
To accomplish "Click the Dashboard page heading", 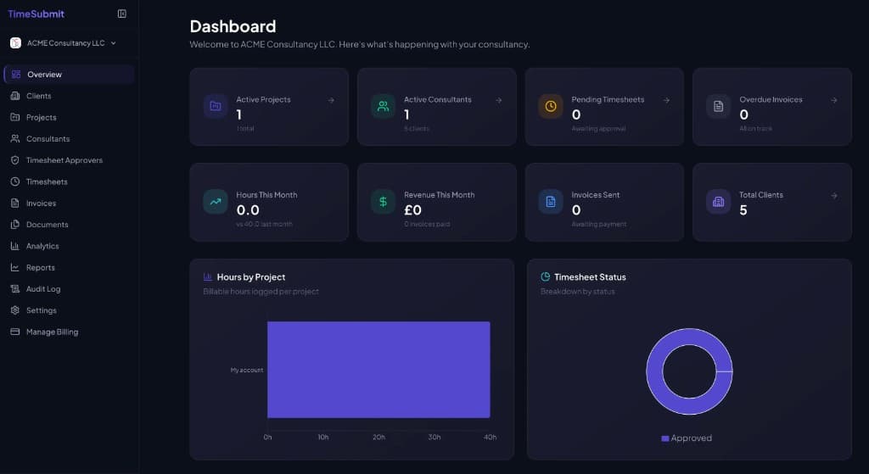I will point(233,26).
